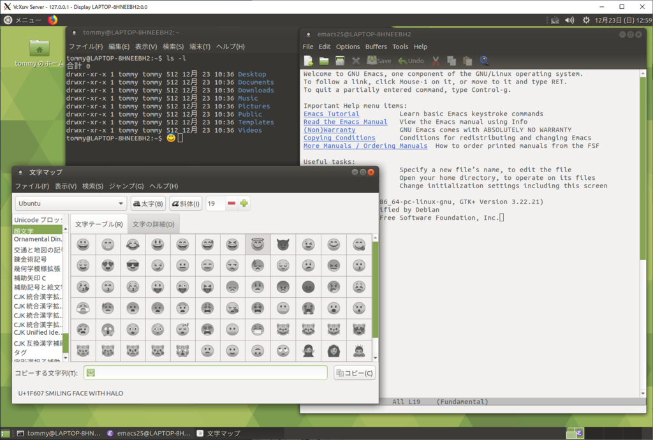
Task: Open 編集(E) menu in the terminal window
Action: pos(119,47)
